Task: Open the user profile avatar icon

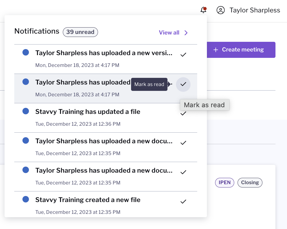Action: point(221,10)
